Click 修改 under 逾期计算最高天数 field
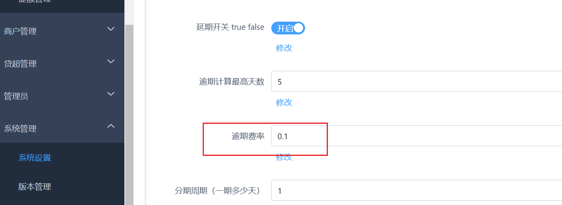The image size is (562, 205). 284,102
